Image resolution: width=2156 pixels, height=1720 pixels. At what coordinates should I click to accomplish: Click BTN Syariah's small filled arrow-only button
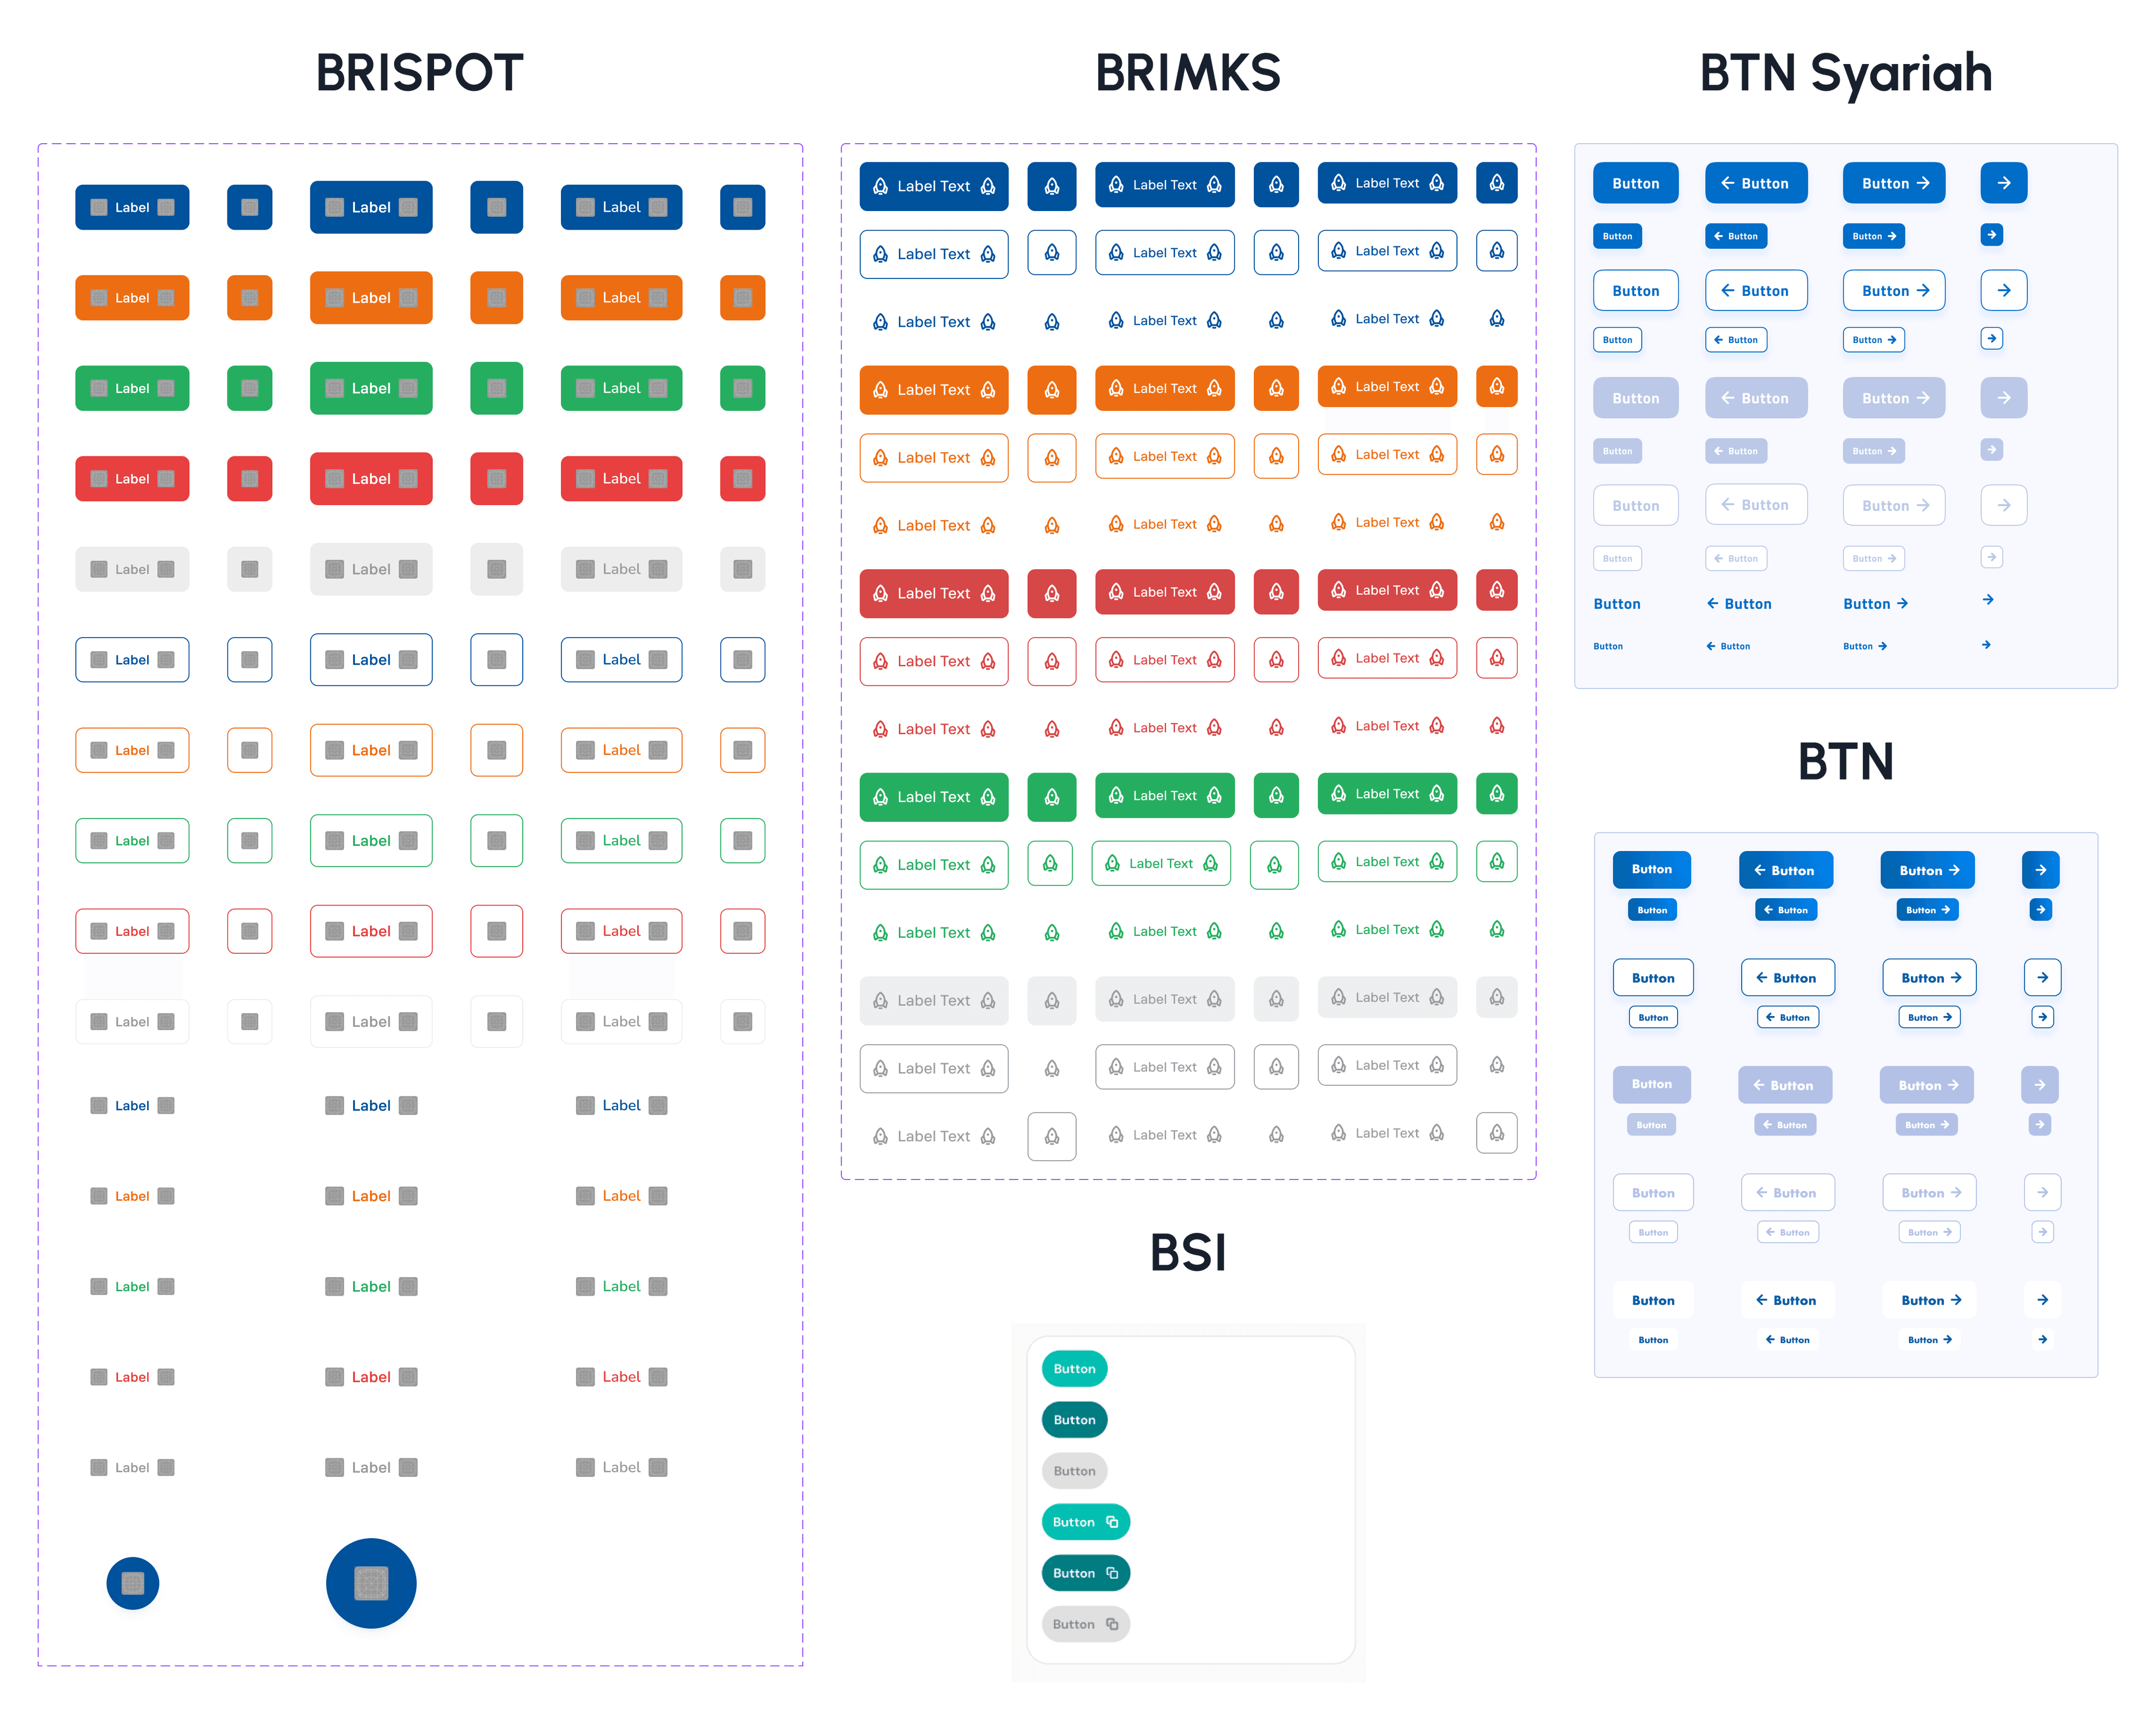1991,235
